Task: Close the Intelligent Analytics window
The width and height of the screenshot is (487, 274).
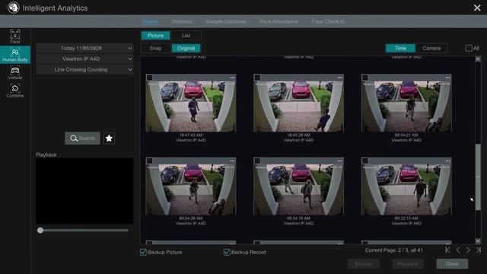Action: click(477, 8)
